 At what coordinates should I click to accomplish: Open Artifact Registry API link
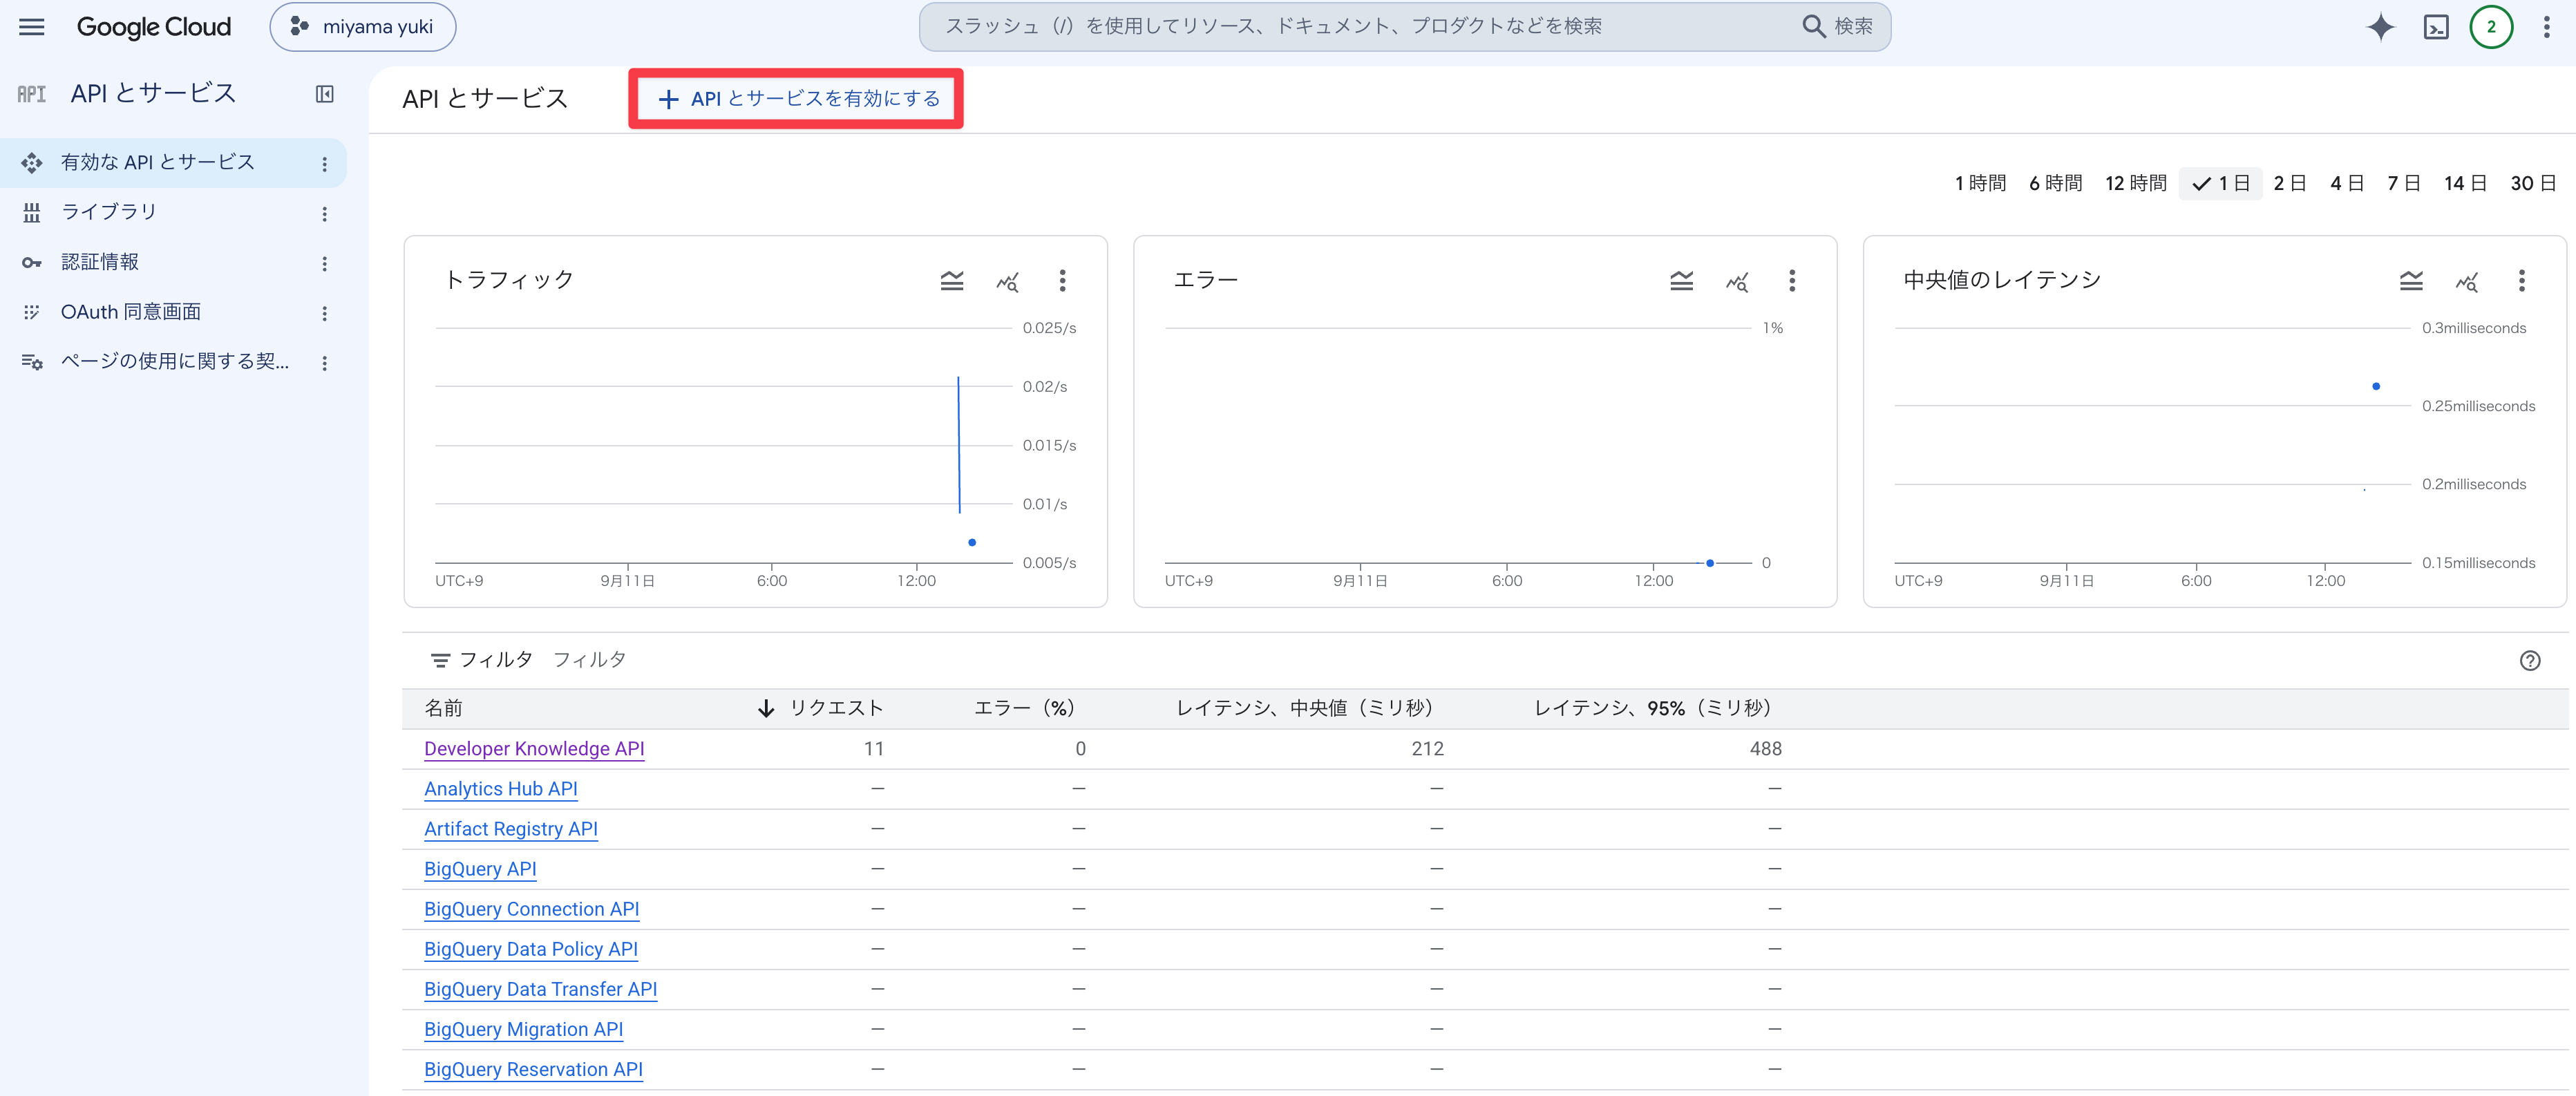(510, 829)
